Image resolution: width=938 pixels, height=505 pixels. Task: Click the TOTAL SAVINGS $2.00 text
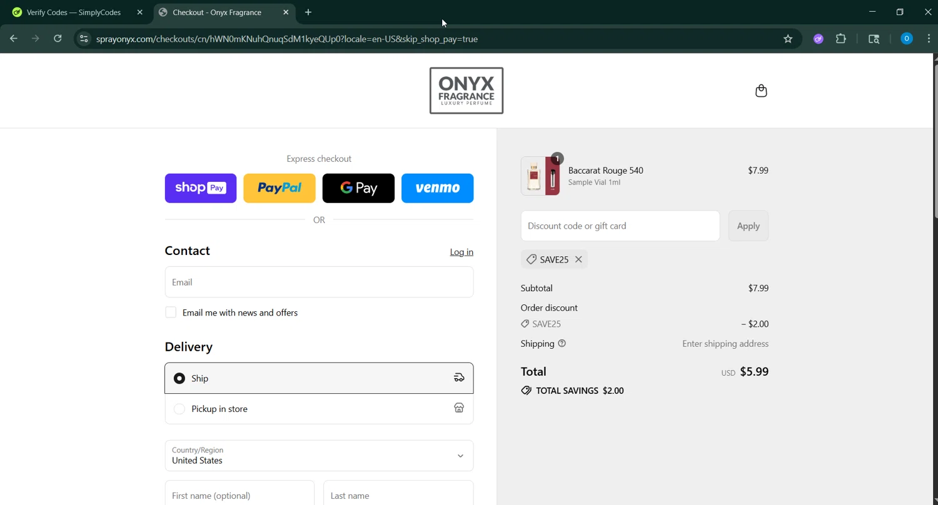tap(580, 391)
